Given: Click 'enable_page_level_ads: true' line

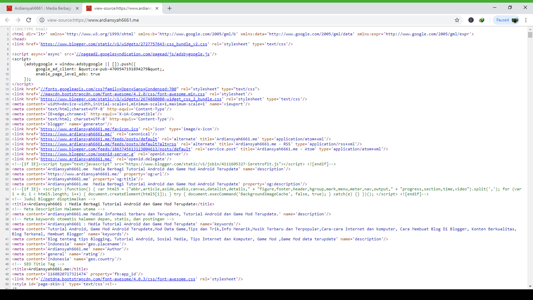Looking at the screenshot, I should point(68,74).
